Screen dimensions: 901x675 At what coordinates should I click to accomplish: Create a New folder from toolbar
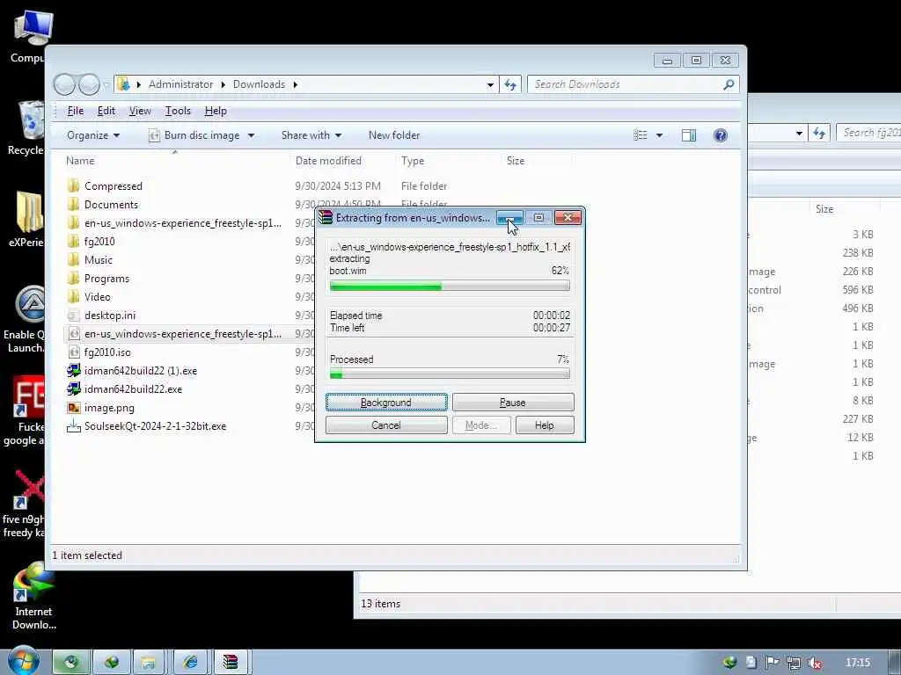tap(394, 135)
